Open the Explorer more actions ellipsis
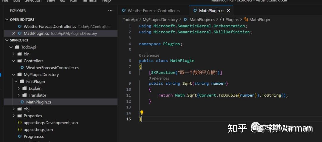This screenshot has width=322, height=142. [110, 11]
